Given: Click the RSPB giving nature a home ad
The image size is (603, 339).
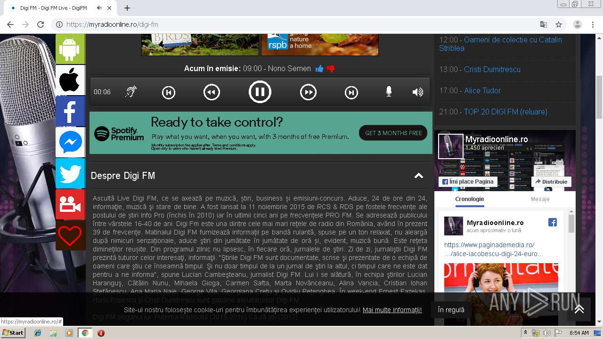Looking at the screenshot, I should 320,44.
